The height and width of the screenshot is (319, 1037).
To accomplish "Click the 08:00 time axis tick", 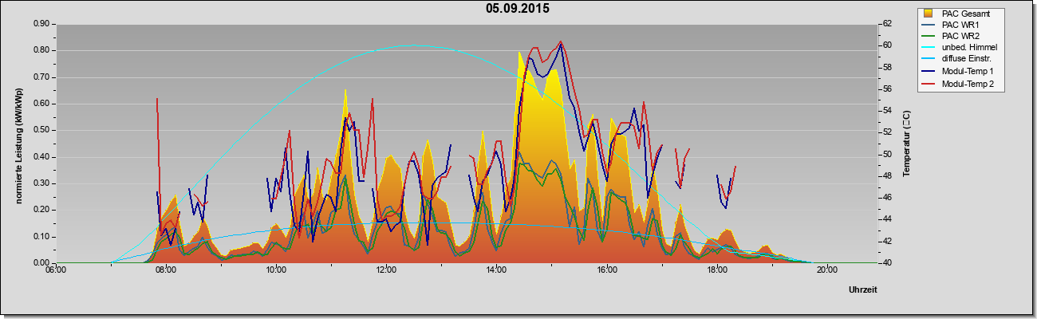I will click(x=166, y=270).
